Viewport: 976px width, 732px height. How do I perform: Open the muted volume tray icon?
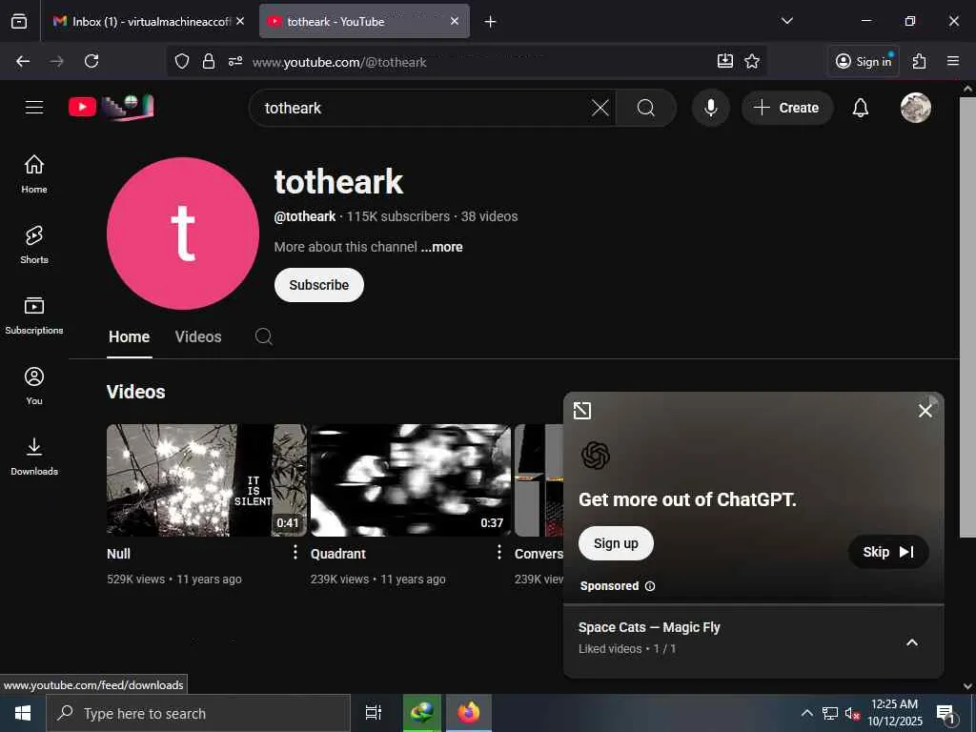852,713
